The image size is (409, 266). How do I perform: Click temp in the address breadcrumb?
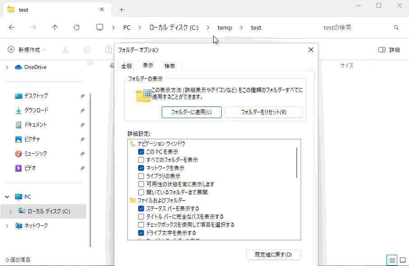[x=224, y=28]
